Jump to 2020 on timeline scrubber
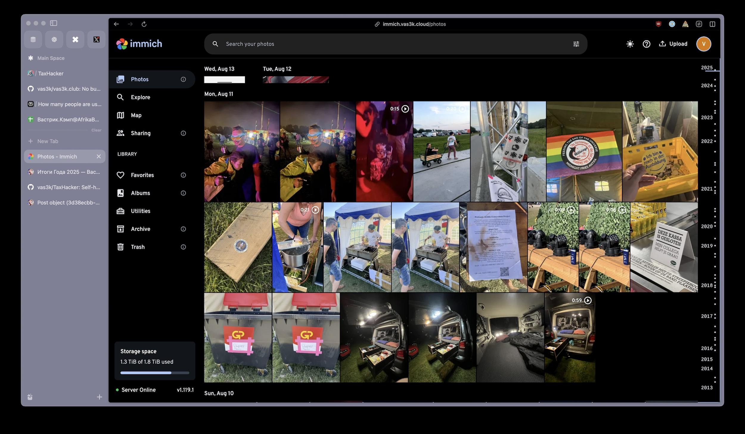745x434 pixels. [x=706, y=226]
